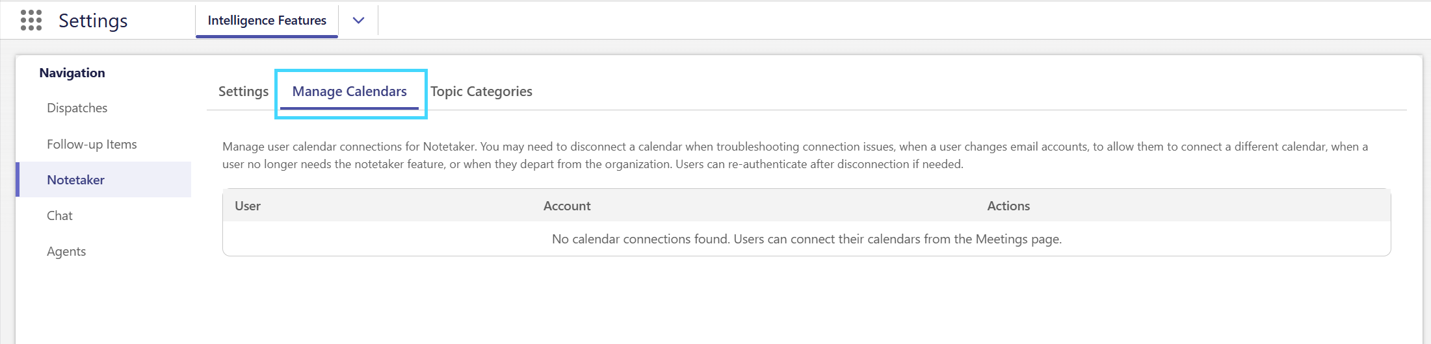Select Follow-up Items in navigation
1431x344 pixels.
pos(92,144)
